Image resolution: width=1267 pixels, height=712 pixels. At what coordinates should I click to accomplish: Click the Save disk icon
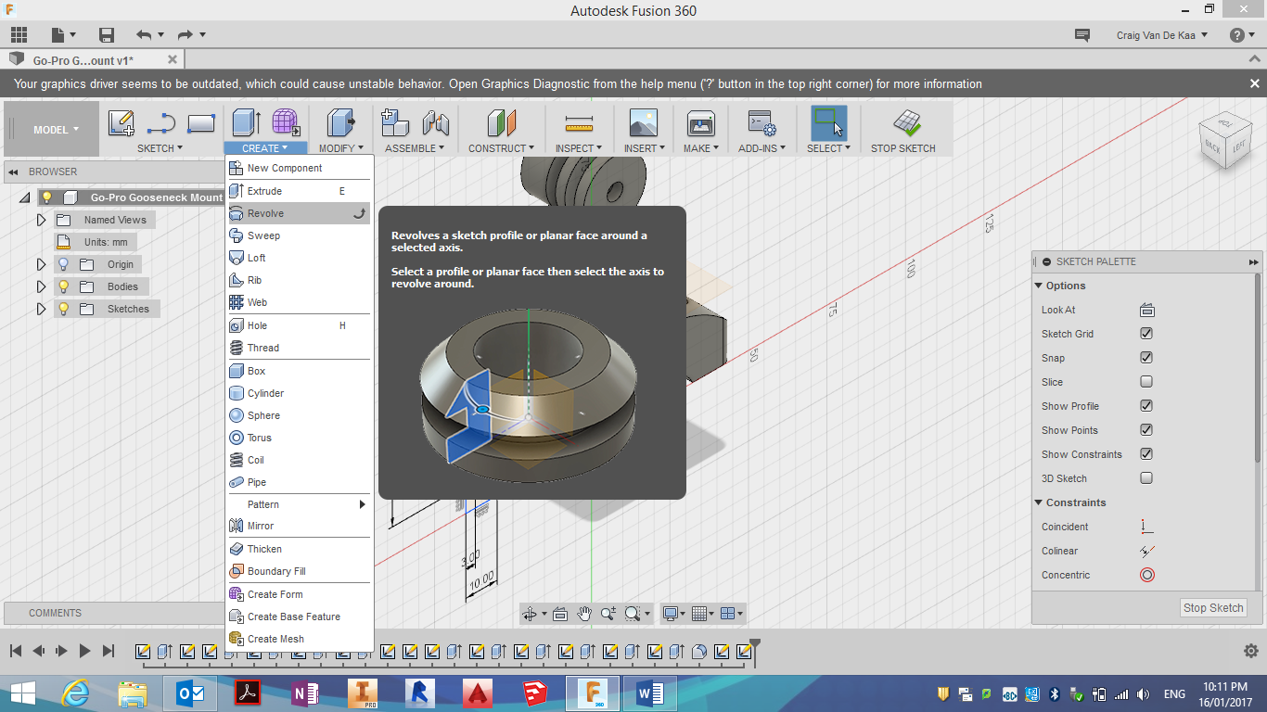coord(107,35)
